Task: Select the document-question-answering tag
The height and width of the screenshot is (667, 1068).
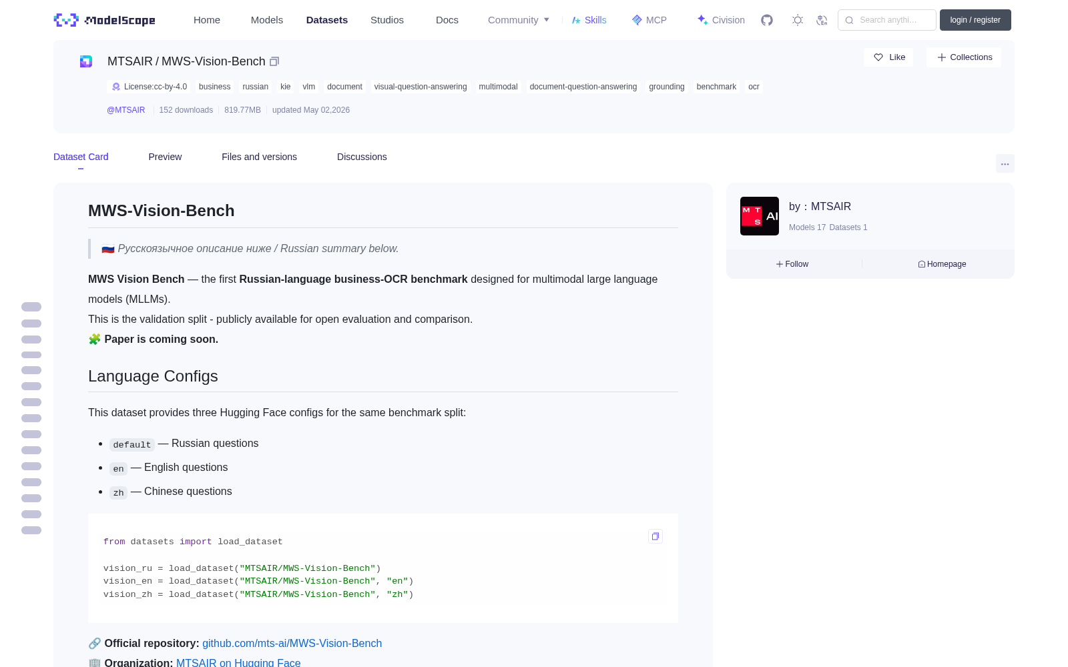Action: (583, 87)
